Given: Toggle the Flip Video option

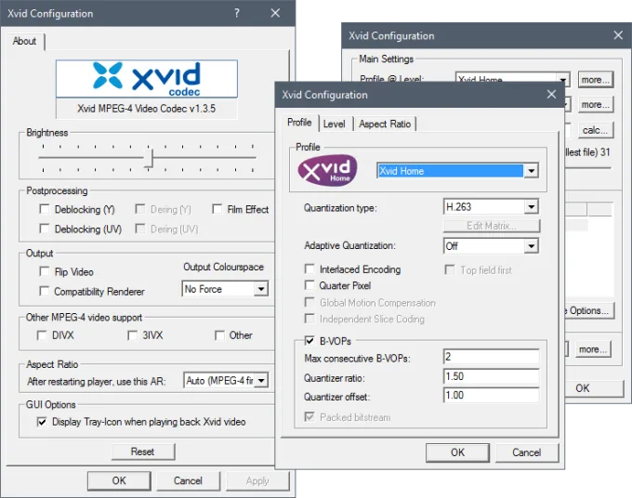Looking at the screenshot, I should tap(45, 272).
